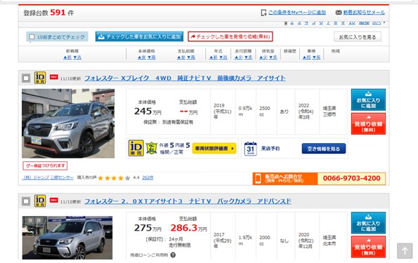Open お気に入りを見る
This screenshot has width=418, height=263.
[358, 36]
